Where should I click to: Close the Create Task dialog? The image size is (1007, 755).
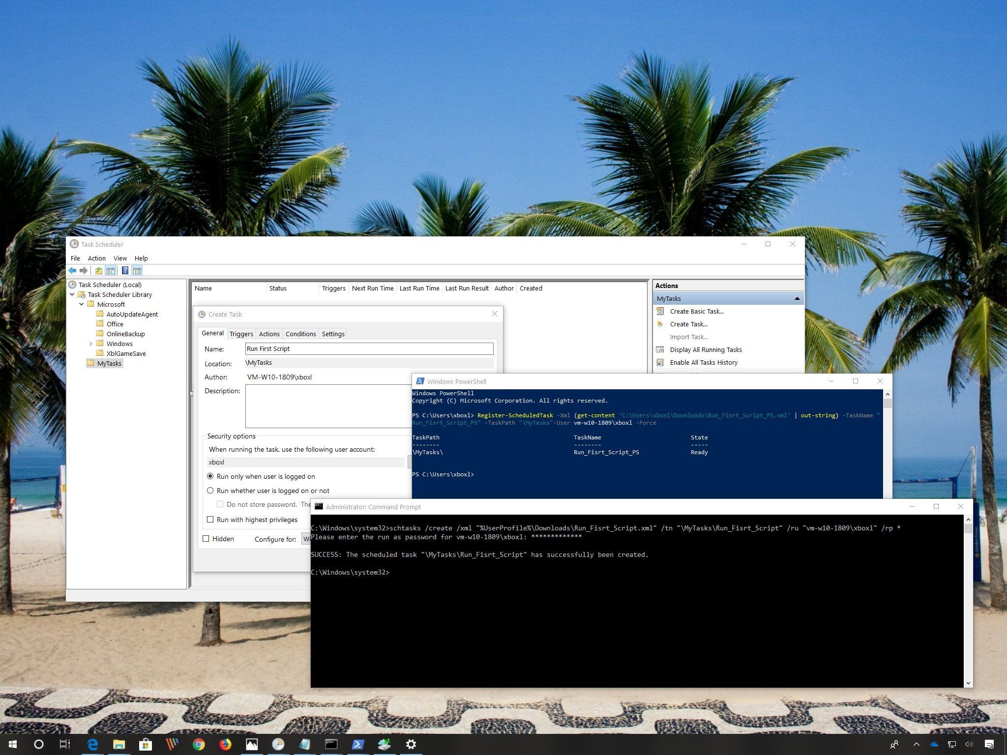(495, 314)
